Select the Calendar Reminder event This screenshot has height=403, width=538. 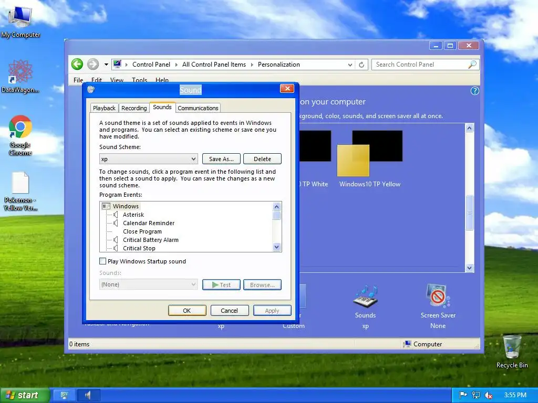click(x=149, y=223)
